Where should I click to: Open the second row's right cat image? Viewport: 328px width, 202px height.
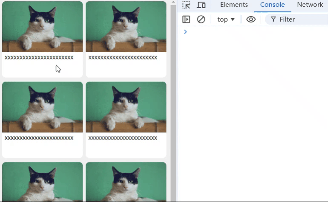pyautogui.click(x=126, y=107)
